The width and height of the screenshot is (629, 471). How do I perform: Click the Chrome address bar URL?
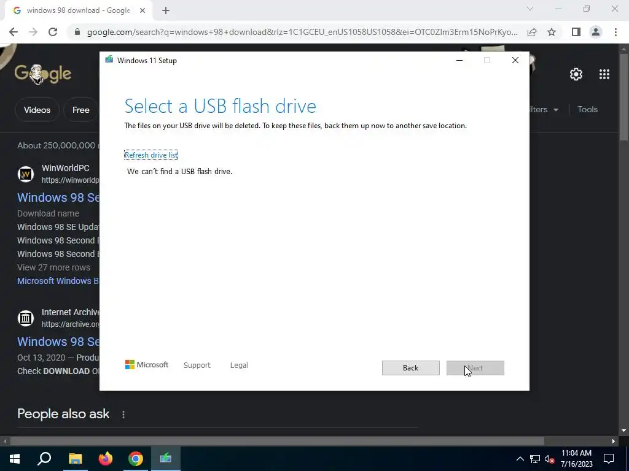click(x=302, y=32)
